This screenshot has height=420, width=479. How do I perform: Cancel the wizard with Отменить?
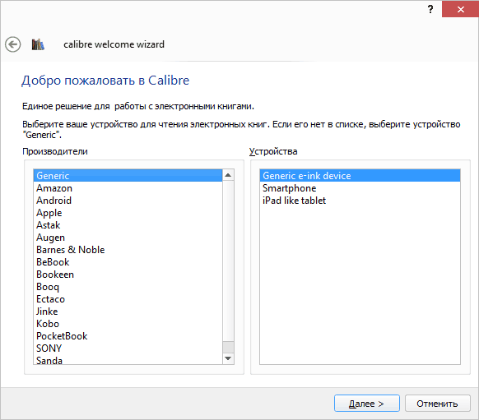point(438,404)
